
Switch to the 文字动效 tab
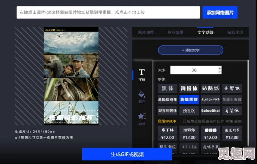click(x=206, y=32)
